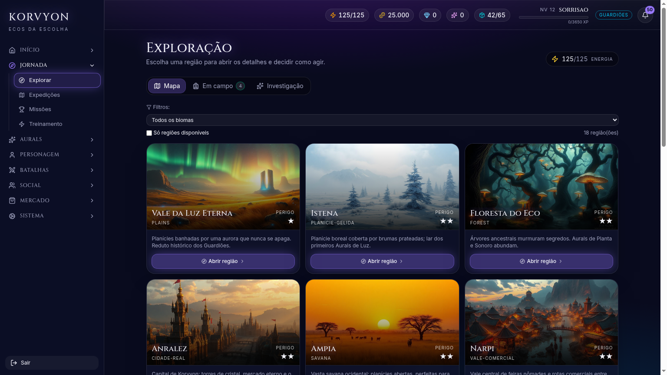667x375 pixels.
Task: Click the 18 região(ões) count text
Action: (601, 133)
